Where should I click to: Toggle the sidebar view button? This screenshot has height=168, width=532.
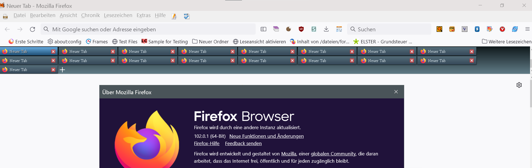(263, 29)
